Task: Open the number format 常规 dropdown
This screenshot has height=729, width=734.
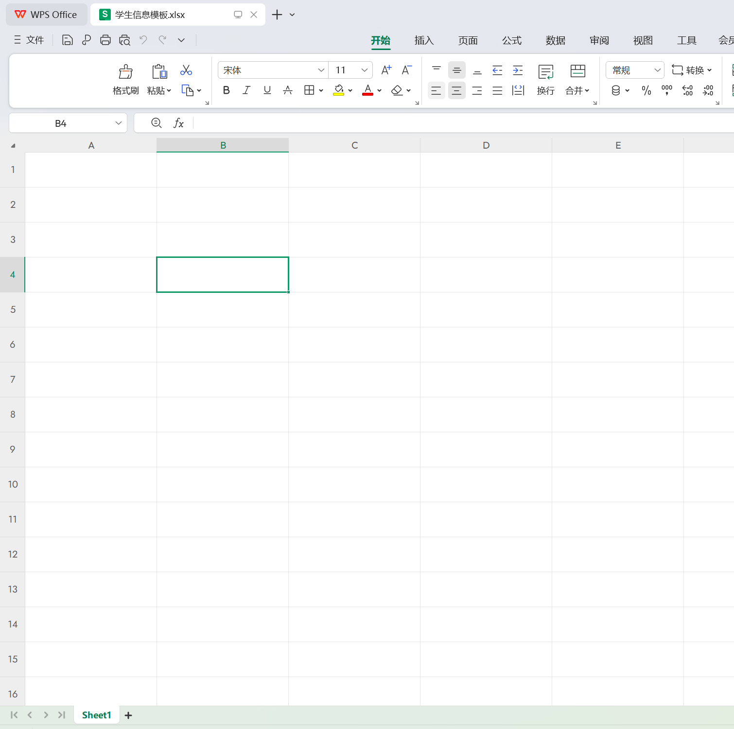Action: coord(657,70)
